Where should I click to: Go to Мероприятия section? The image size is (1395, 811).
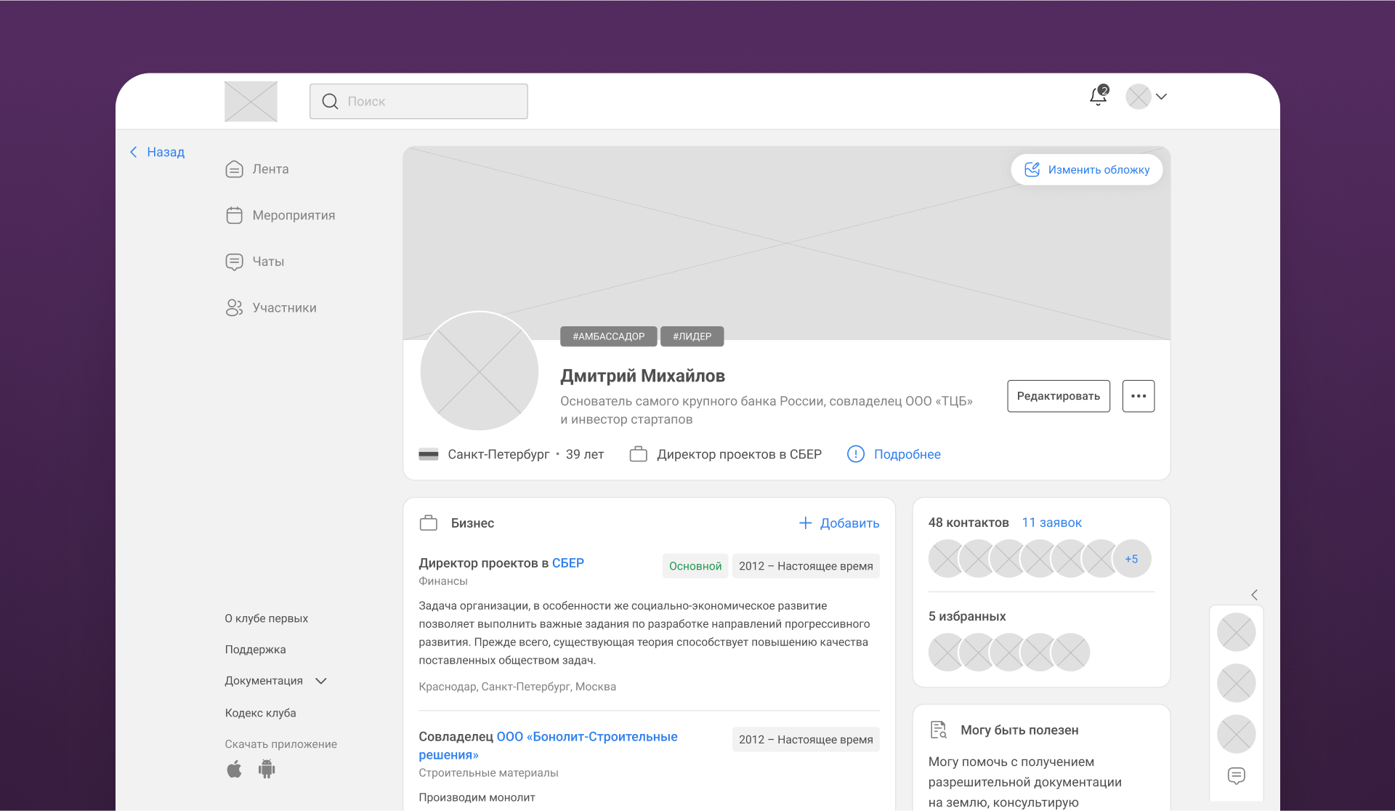click(x=293, y=216)
